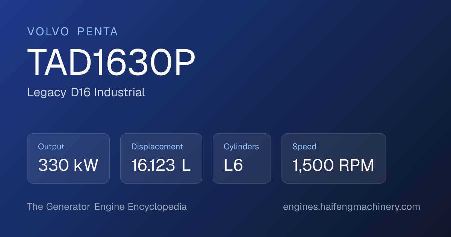This screenshot has height=237, width=451.
Task: Click the Displacement label text
Action: coord(157,147)
